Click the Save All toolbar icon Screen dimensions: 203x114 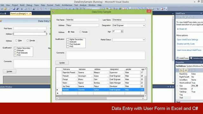click(x=17, y=9)
